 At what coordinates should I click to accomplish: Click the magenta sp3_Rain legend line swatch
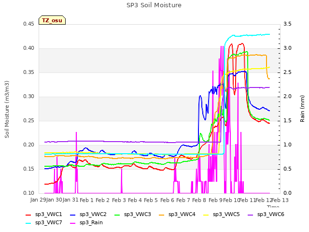tap(73, 223)
